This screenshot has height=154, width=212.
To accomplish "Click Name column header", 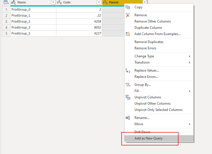I will coord(33,3).
